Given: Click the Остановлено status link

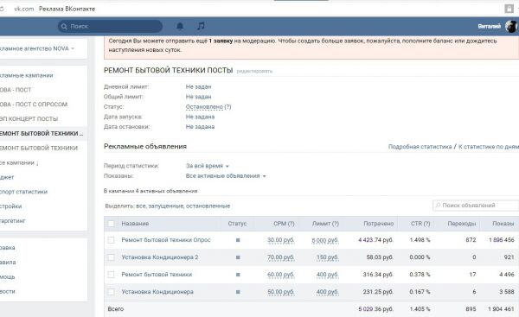Looking at the screenshot, I should point(204,107).
